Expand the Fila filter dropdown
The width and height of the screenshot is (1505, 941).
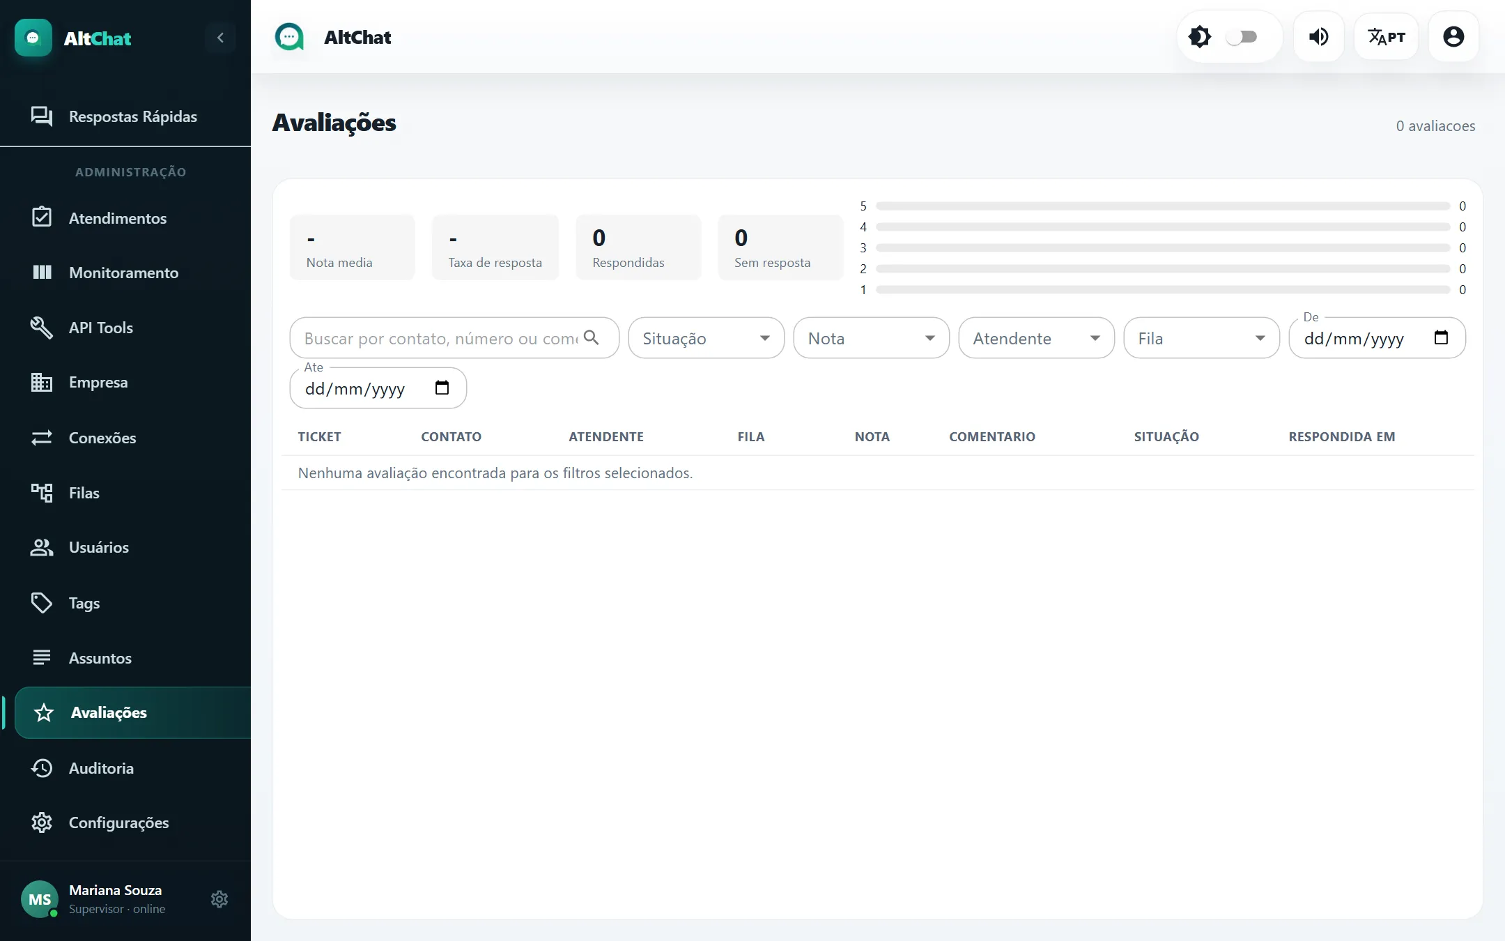(1201, 338)
